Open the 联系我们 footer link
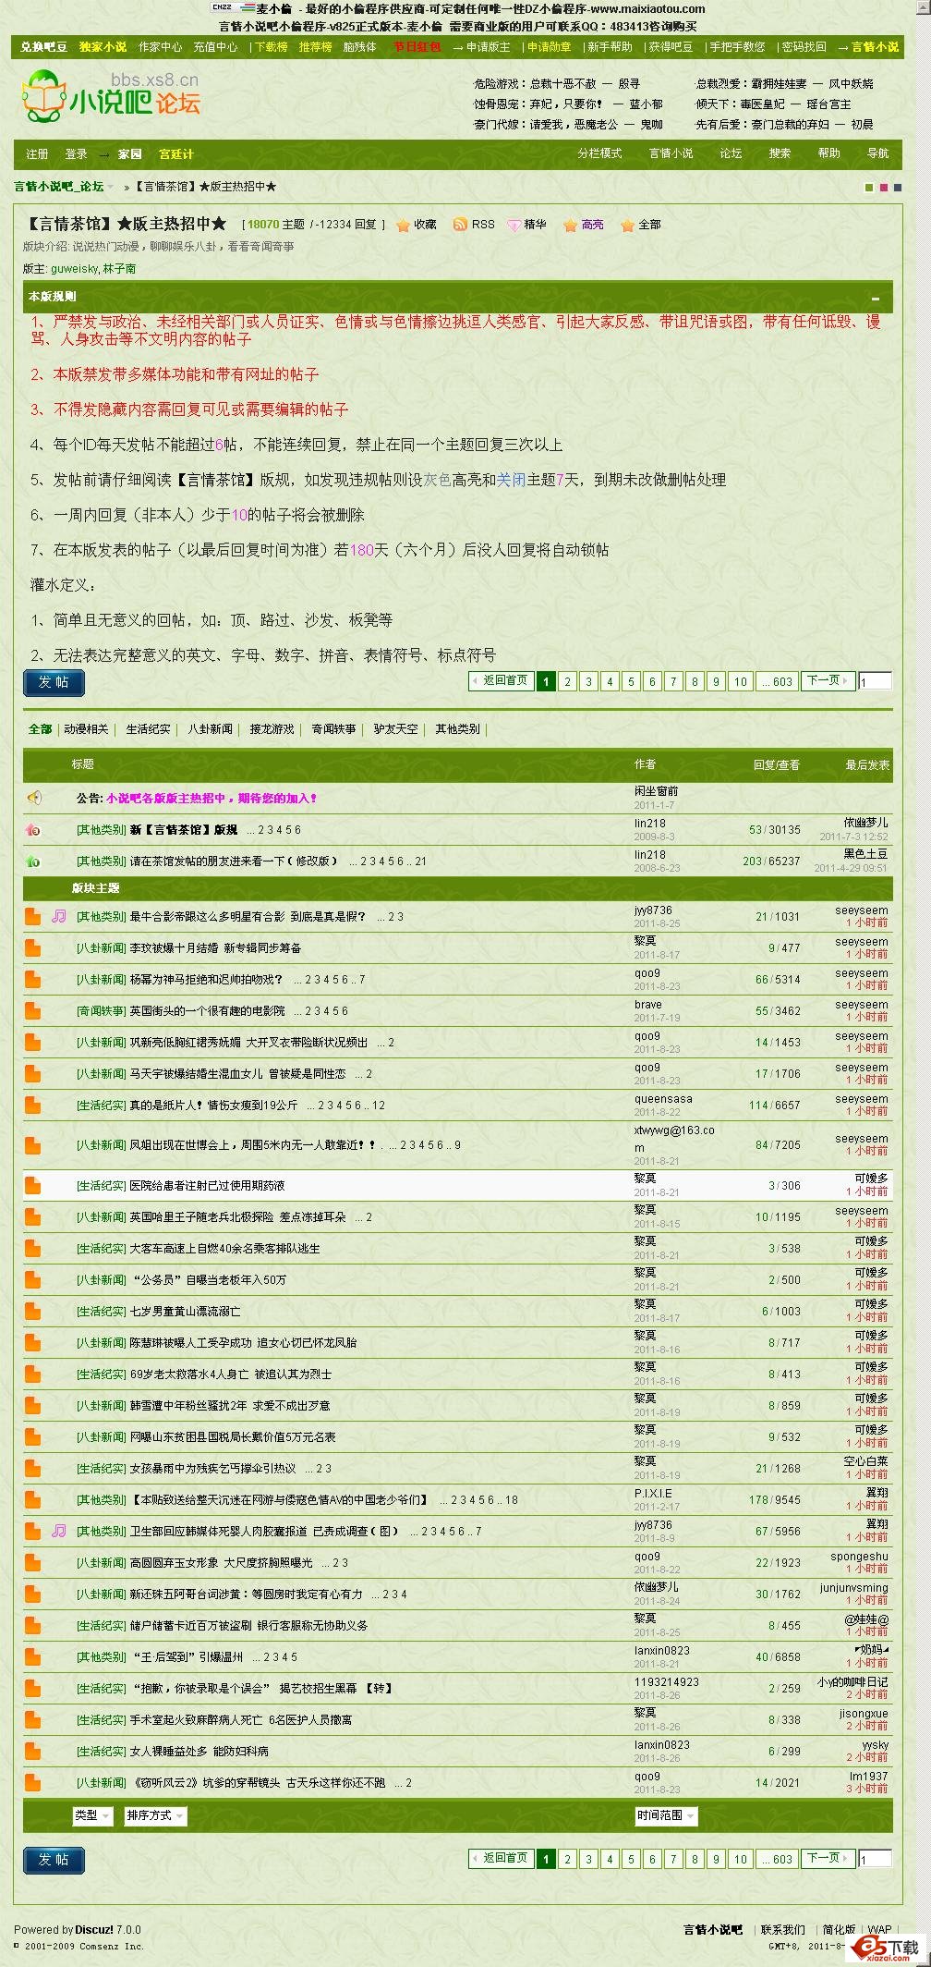Viewport: 931px width, 1967px height. pos(782,1930)
